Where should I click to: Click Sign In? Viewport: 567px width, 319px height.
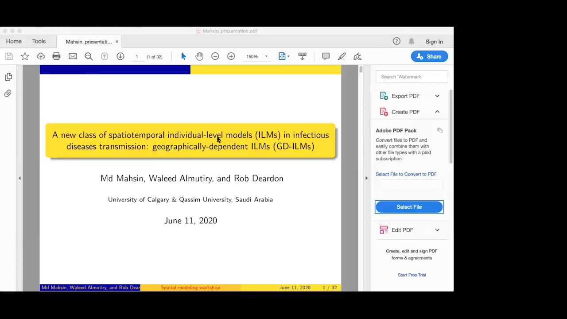coord(434,42)
